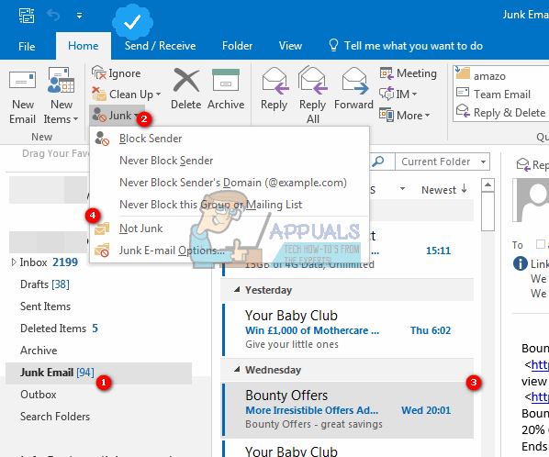Reply to the message from the ribbon
549x457 pixels.
tap(274, 90)
